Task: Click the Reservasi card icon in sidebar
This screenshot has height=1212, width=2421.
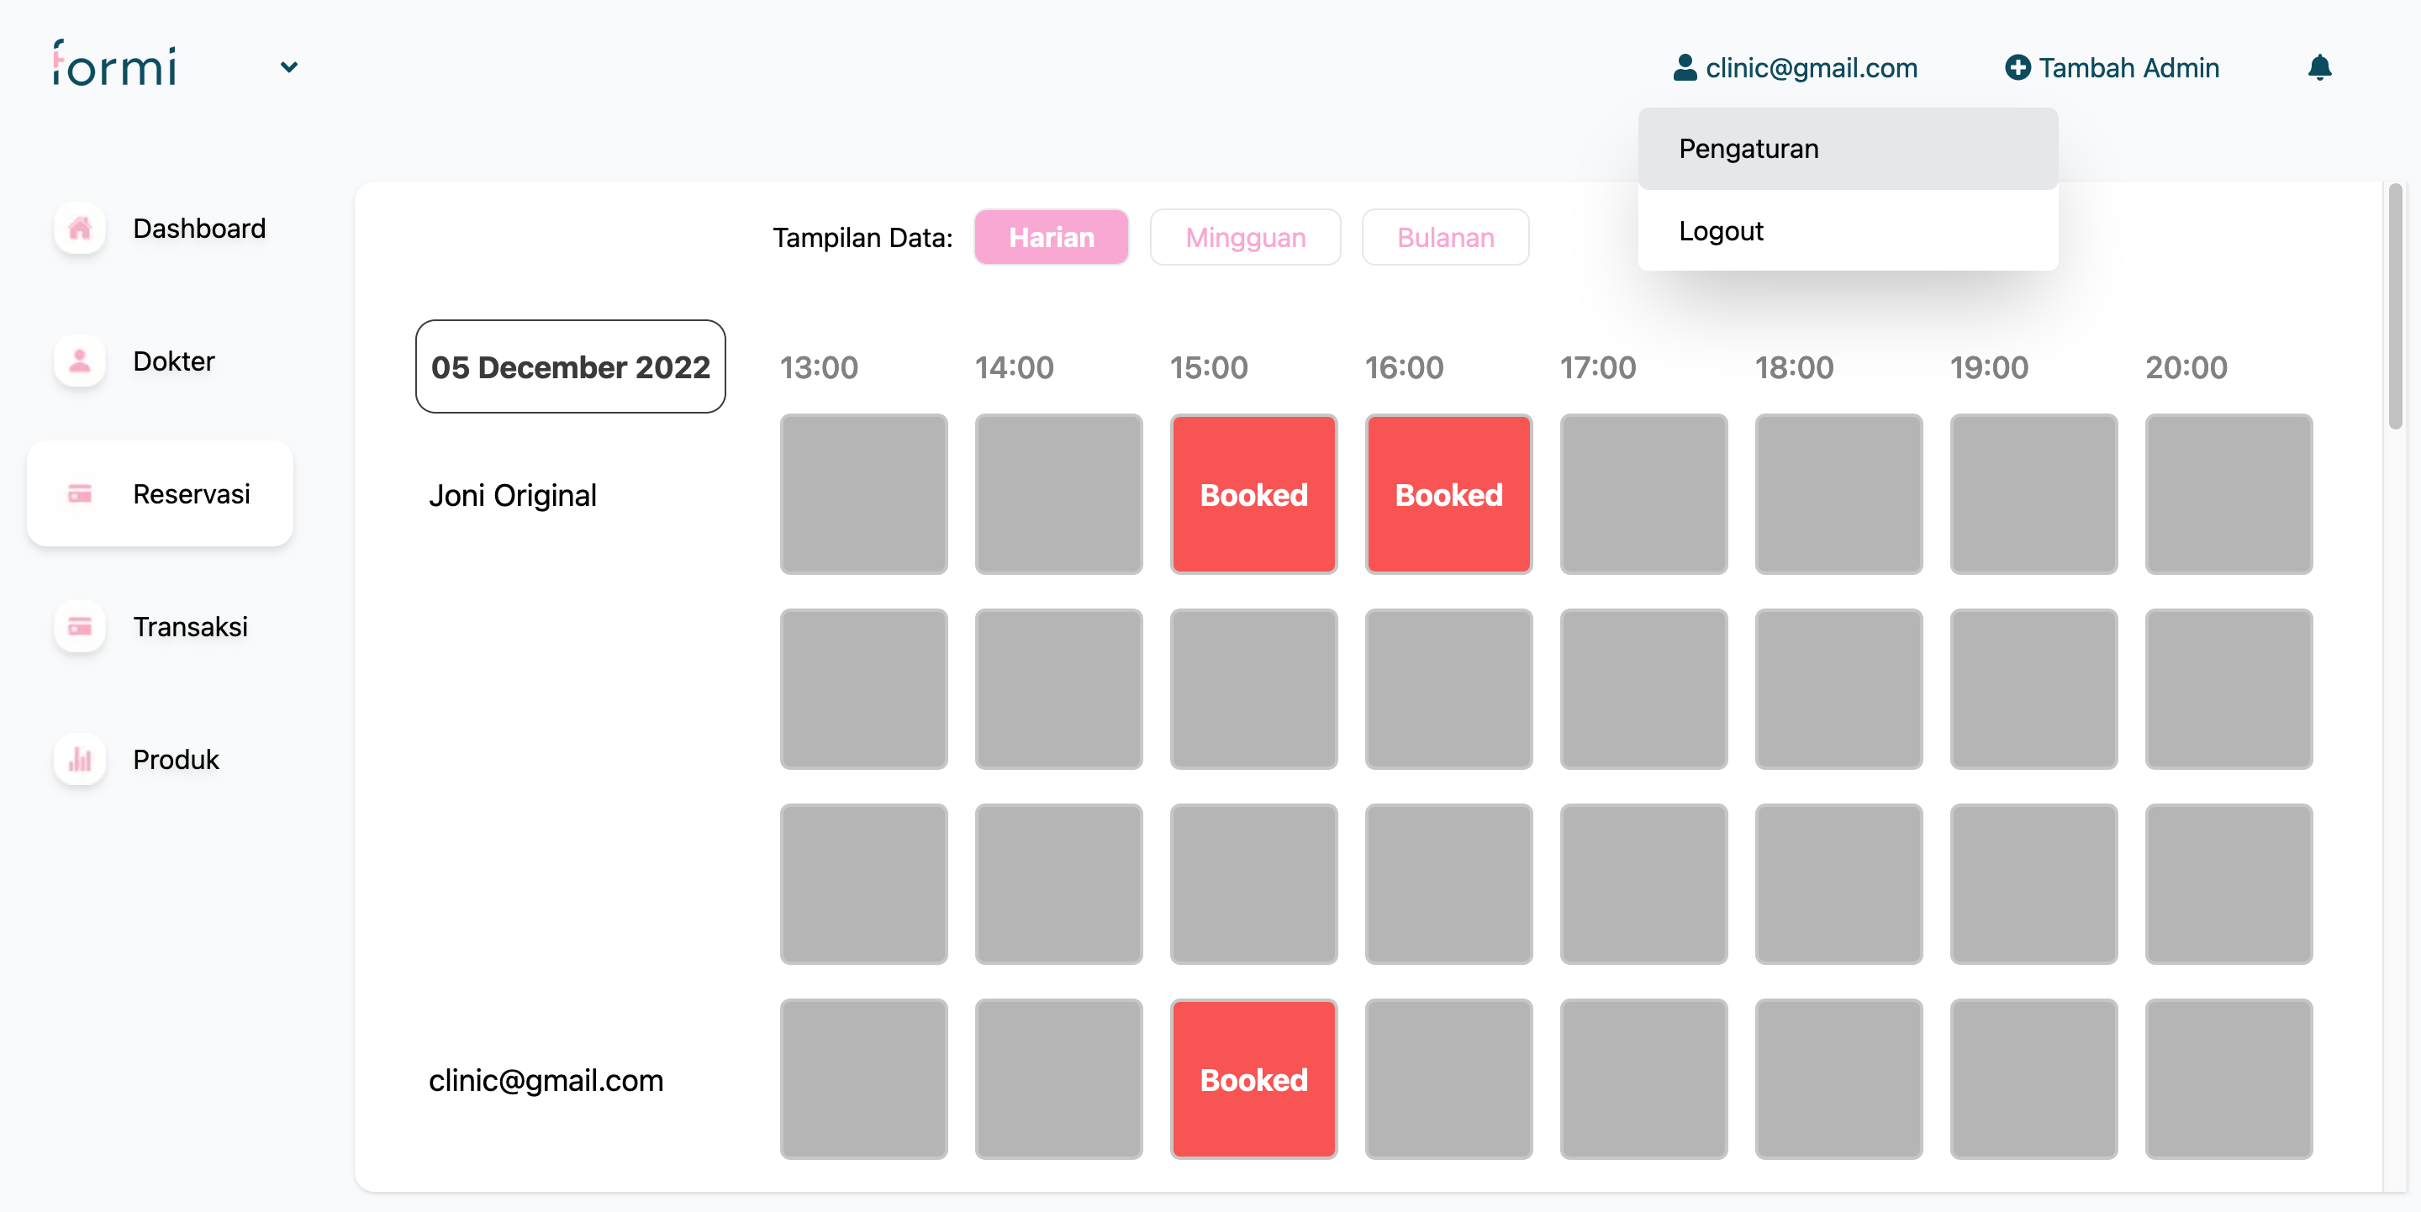Action: click(80, 494)
